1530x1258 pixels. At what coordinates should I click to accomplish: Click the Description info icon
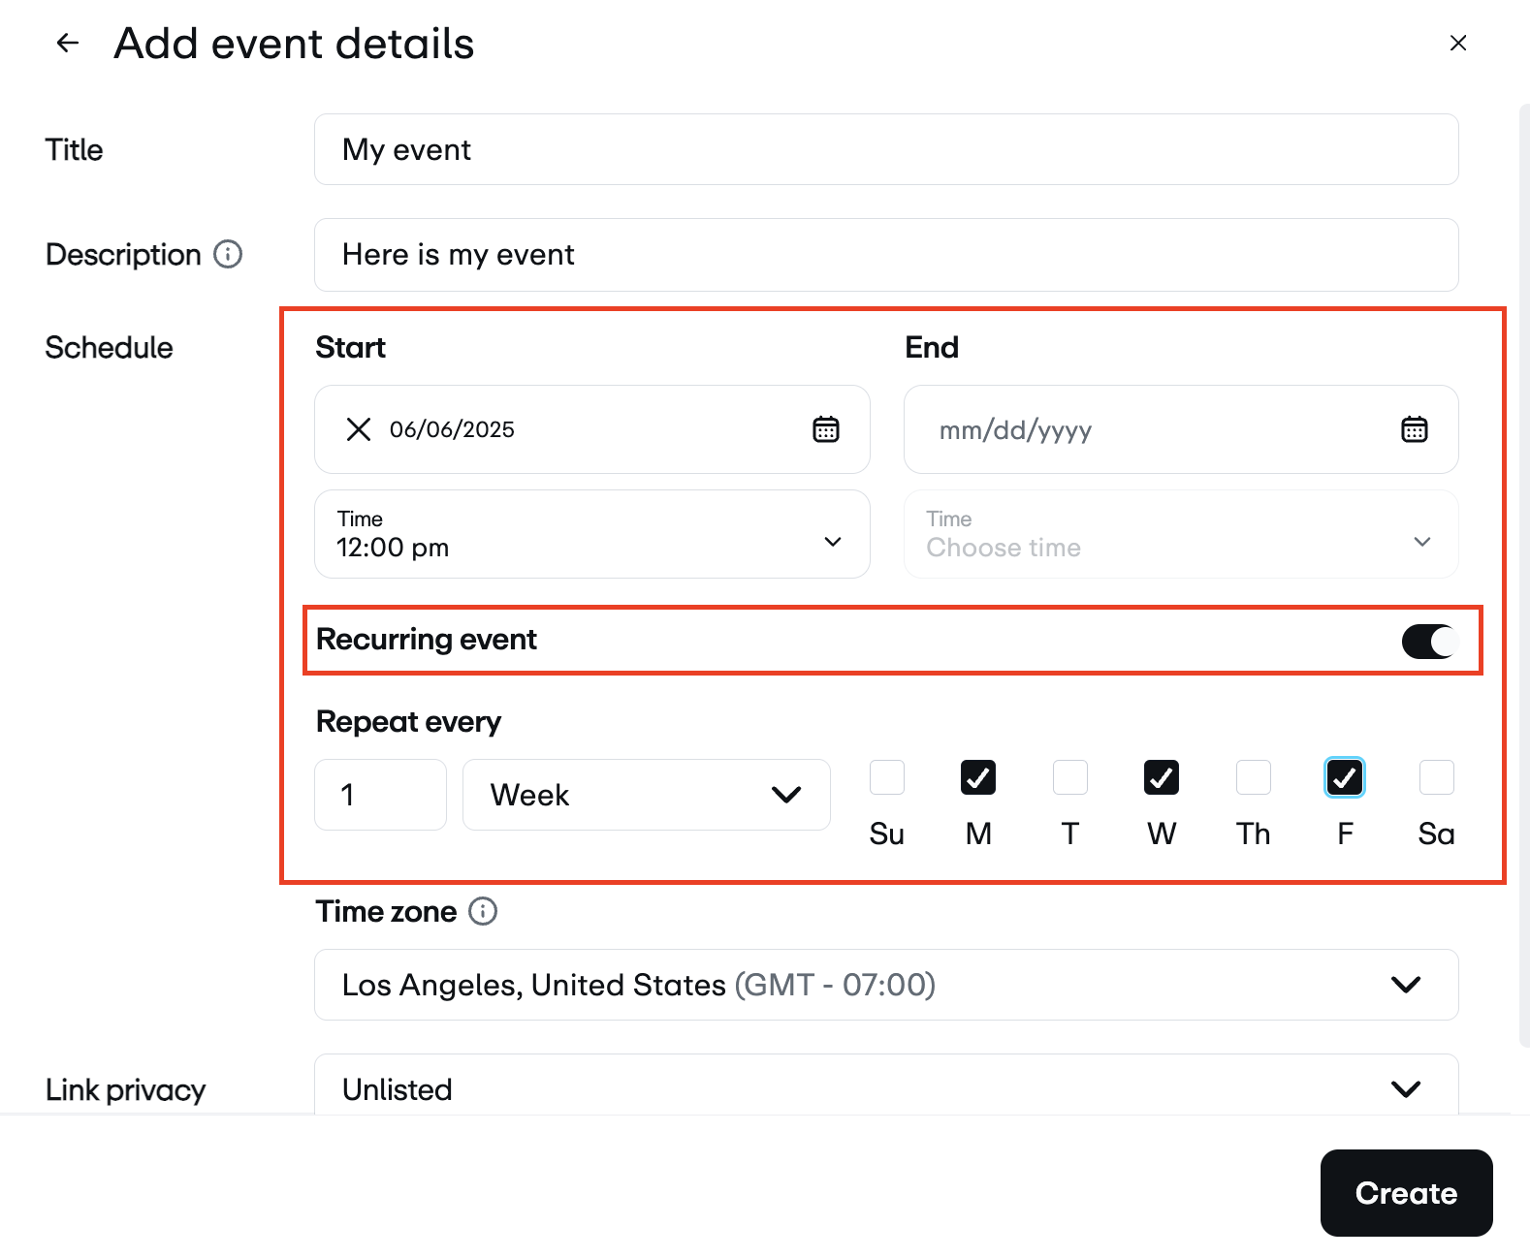point(228,254)
